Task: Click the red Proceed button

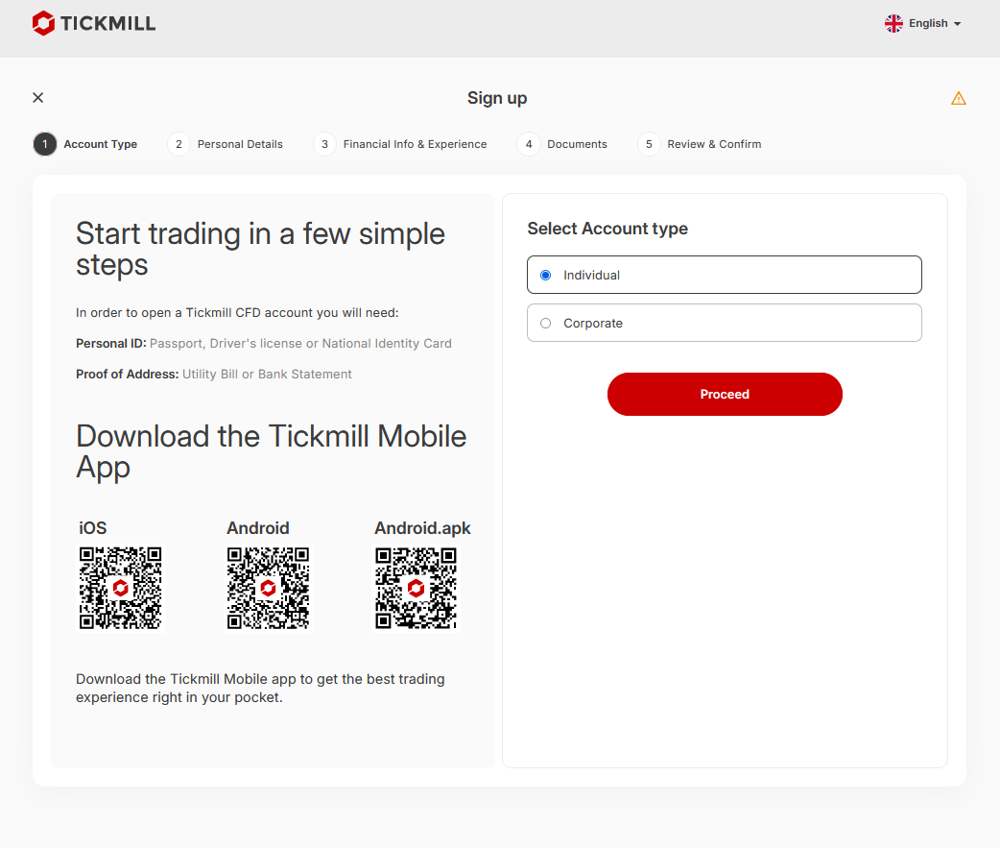Action: click(725, 395)
